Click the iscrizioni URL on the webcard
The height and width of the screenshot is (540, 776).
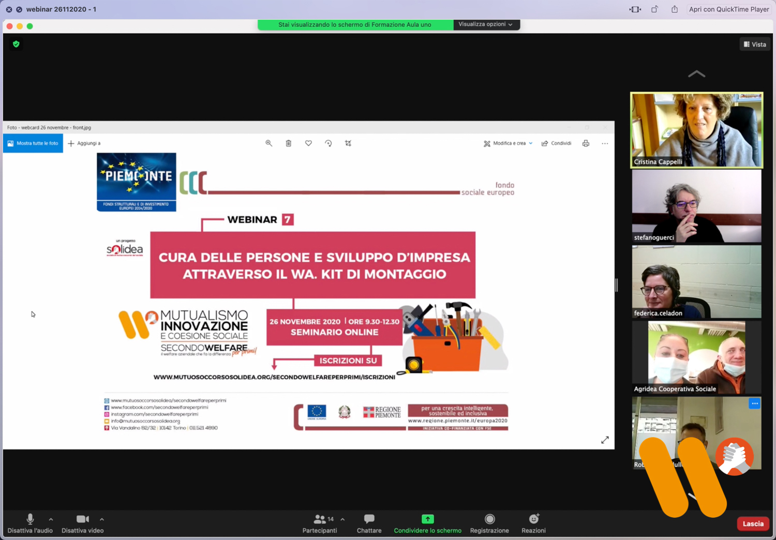coord(274,377)
